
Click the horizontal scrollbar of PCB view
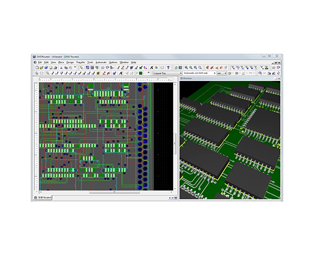tap(106, 192)
